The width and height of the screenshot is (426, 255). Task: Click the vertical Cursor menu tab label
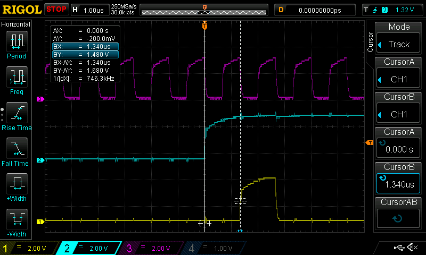pos(370,42)
